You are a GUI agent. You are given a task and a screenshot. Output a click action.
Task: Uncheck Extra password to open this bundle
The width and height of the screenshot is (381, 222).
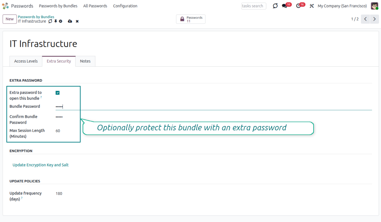click(x=58, y=93)
